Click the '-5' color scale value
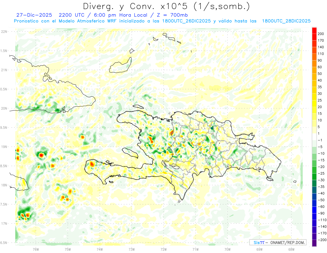 (320, 147)
